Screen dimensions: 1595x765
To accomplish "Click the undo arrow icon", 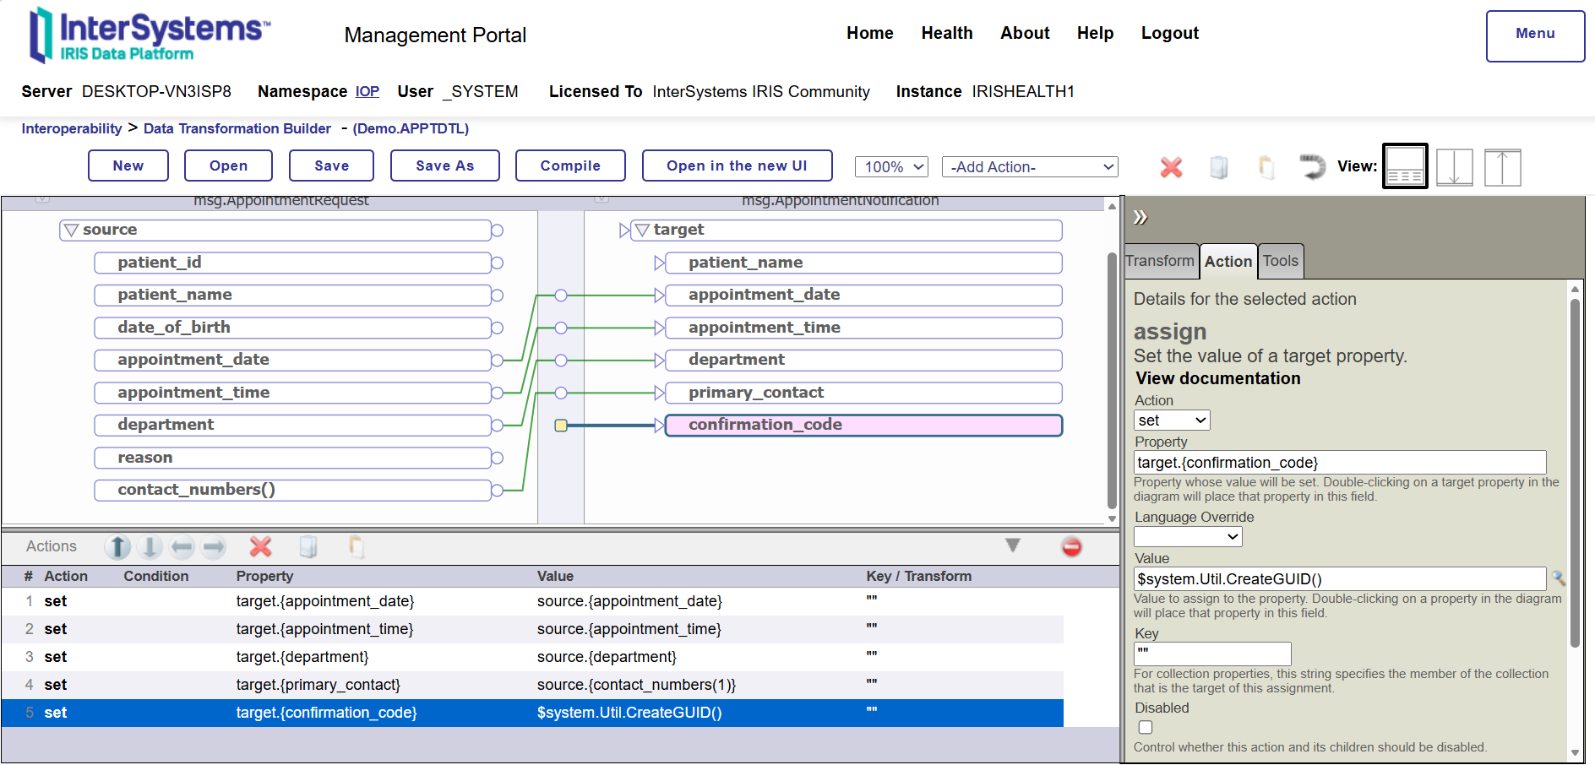I will [1311, 167].
